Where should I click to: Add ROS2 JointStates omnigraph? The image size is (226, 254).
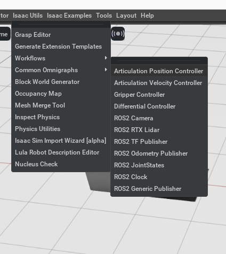point(159,165)
